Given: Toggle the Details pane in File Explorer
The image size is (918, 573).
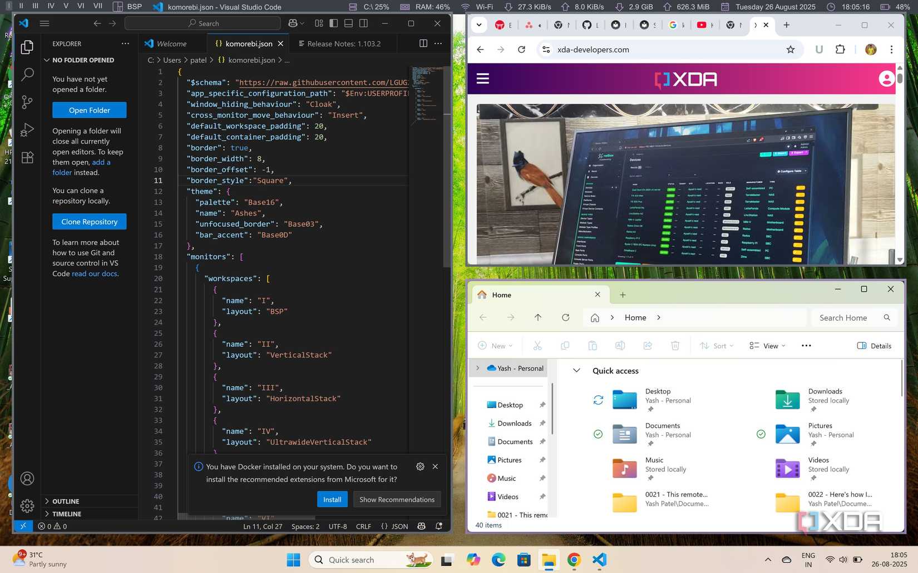Looking at the screenshot, I should point(875,345).
